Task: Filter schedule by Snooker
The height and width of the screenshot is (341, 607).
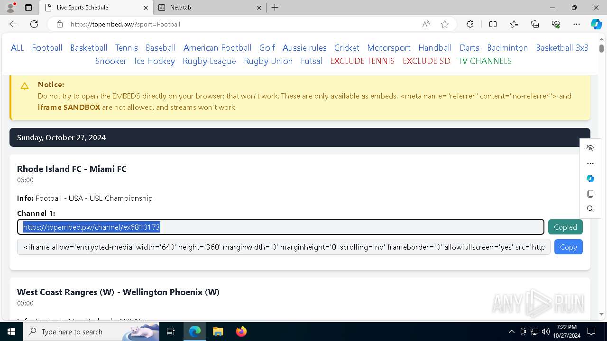Action: click(x=111, y=61)
